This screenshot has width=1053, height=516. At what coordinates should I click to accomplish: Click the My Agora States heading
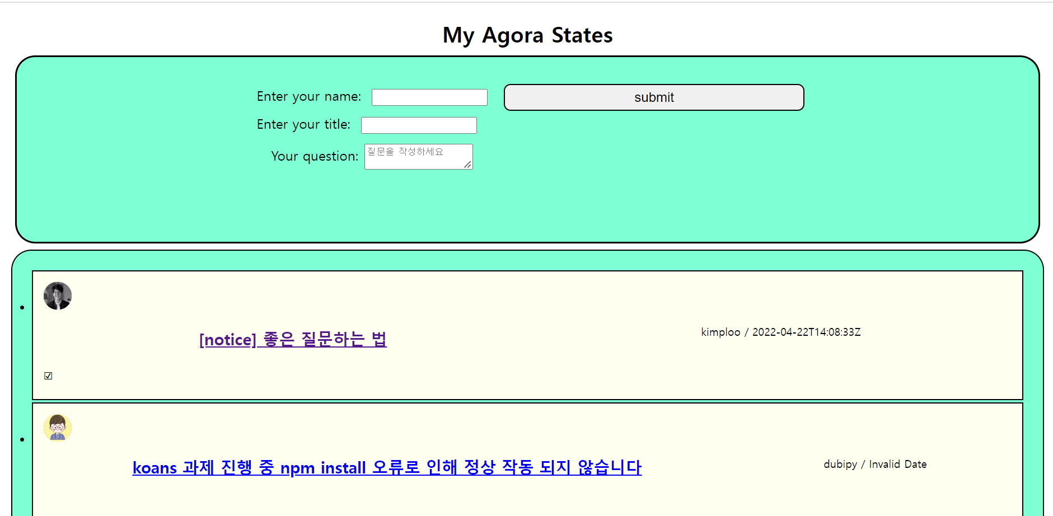tap(527, 35)
